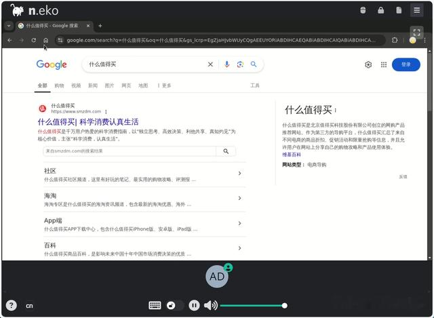The image size is (434, 318).
Task: Open the 维基百科 link
Action: pyautogui.click(x=292, y=155)
